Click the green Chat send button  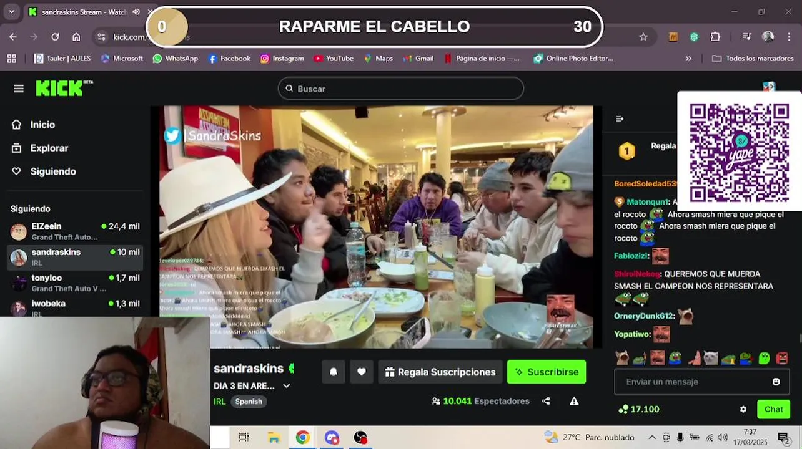click(773, 410)
